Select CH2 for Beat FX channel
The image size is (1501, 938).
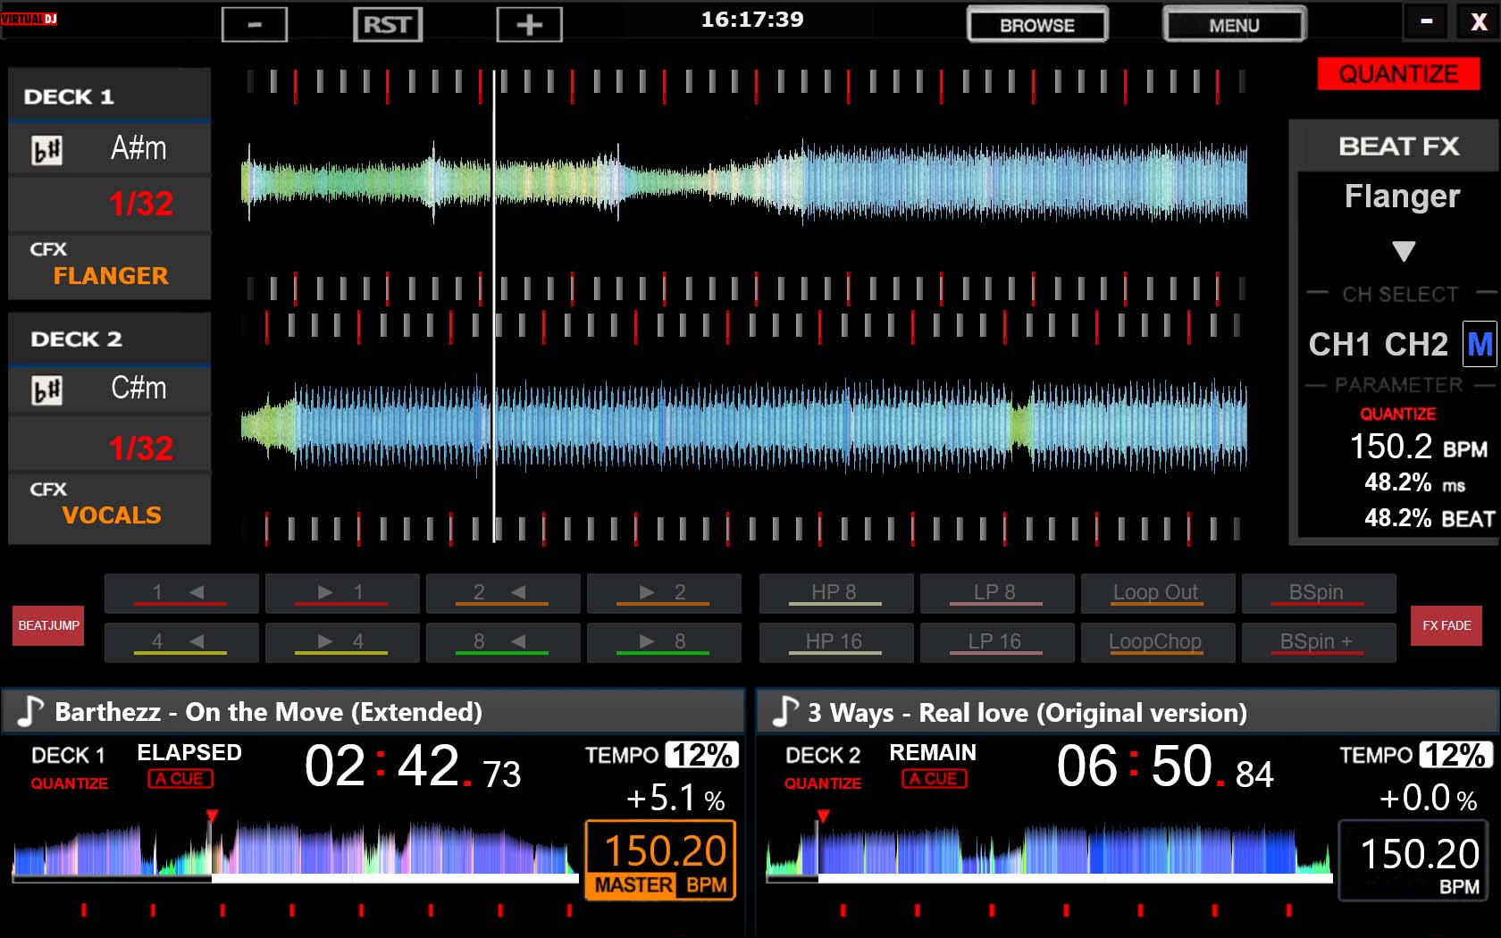pyautogui.click(x=1416, y=345)
